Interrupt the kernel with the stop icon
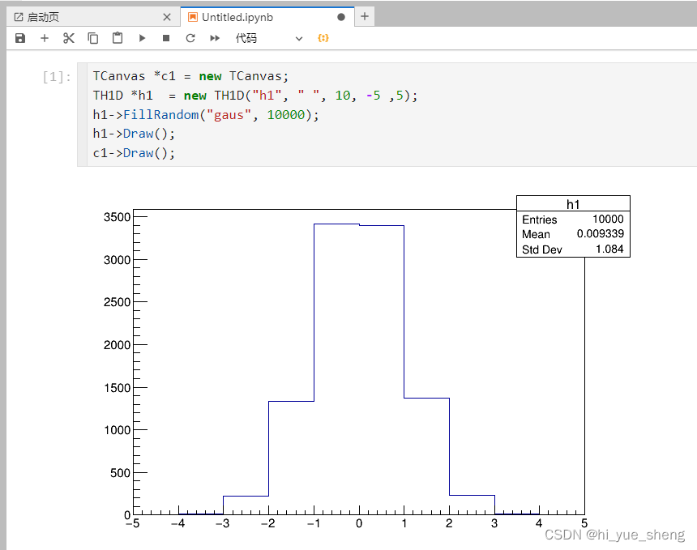 165,37
